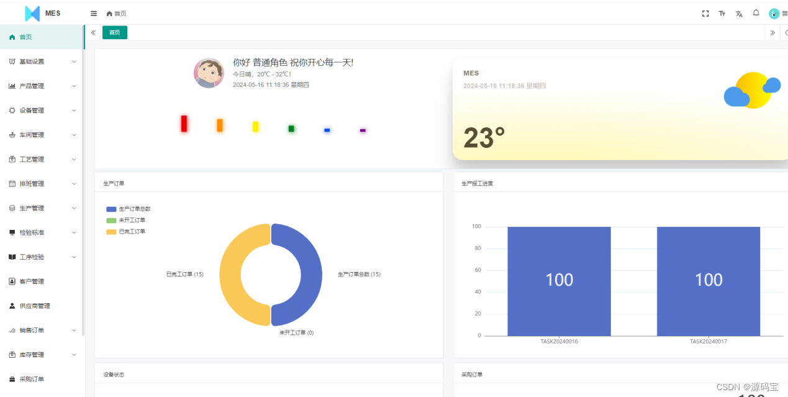Click the 车间管理 sidebar icon
788x397 pixels.
click(12, 135)
